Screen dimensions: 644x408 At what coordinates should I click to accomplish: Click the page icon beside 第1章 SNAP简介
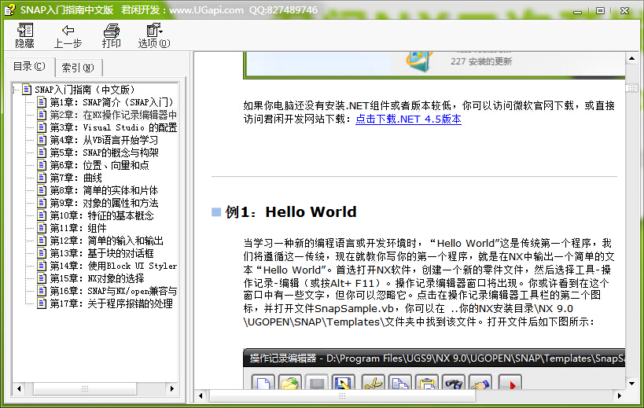[42, 102]
